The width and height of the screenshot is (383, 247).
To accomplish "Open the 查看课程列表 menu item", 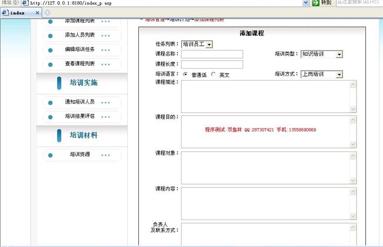I will [x=82, y=64].
